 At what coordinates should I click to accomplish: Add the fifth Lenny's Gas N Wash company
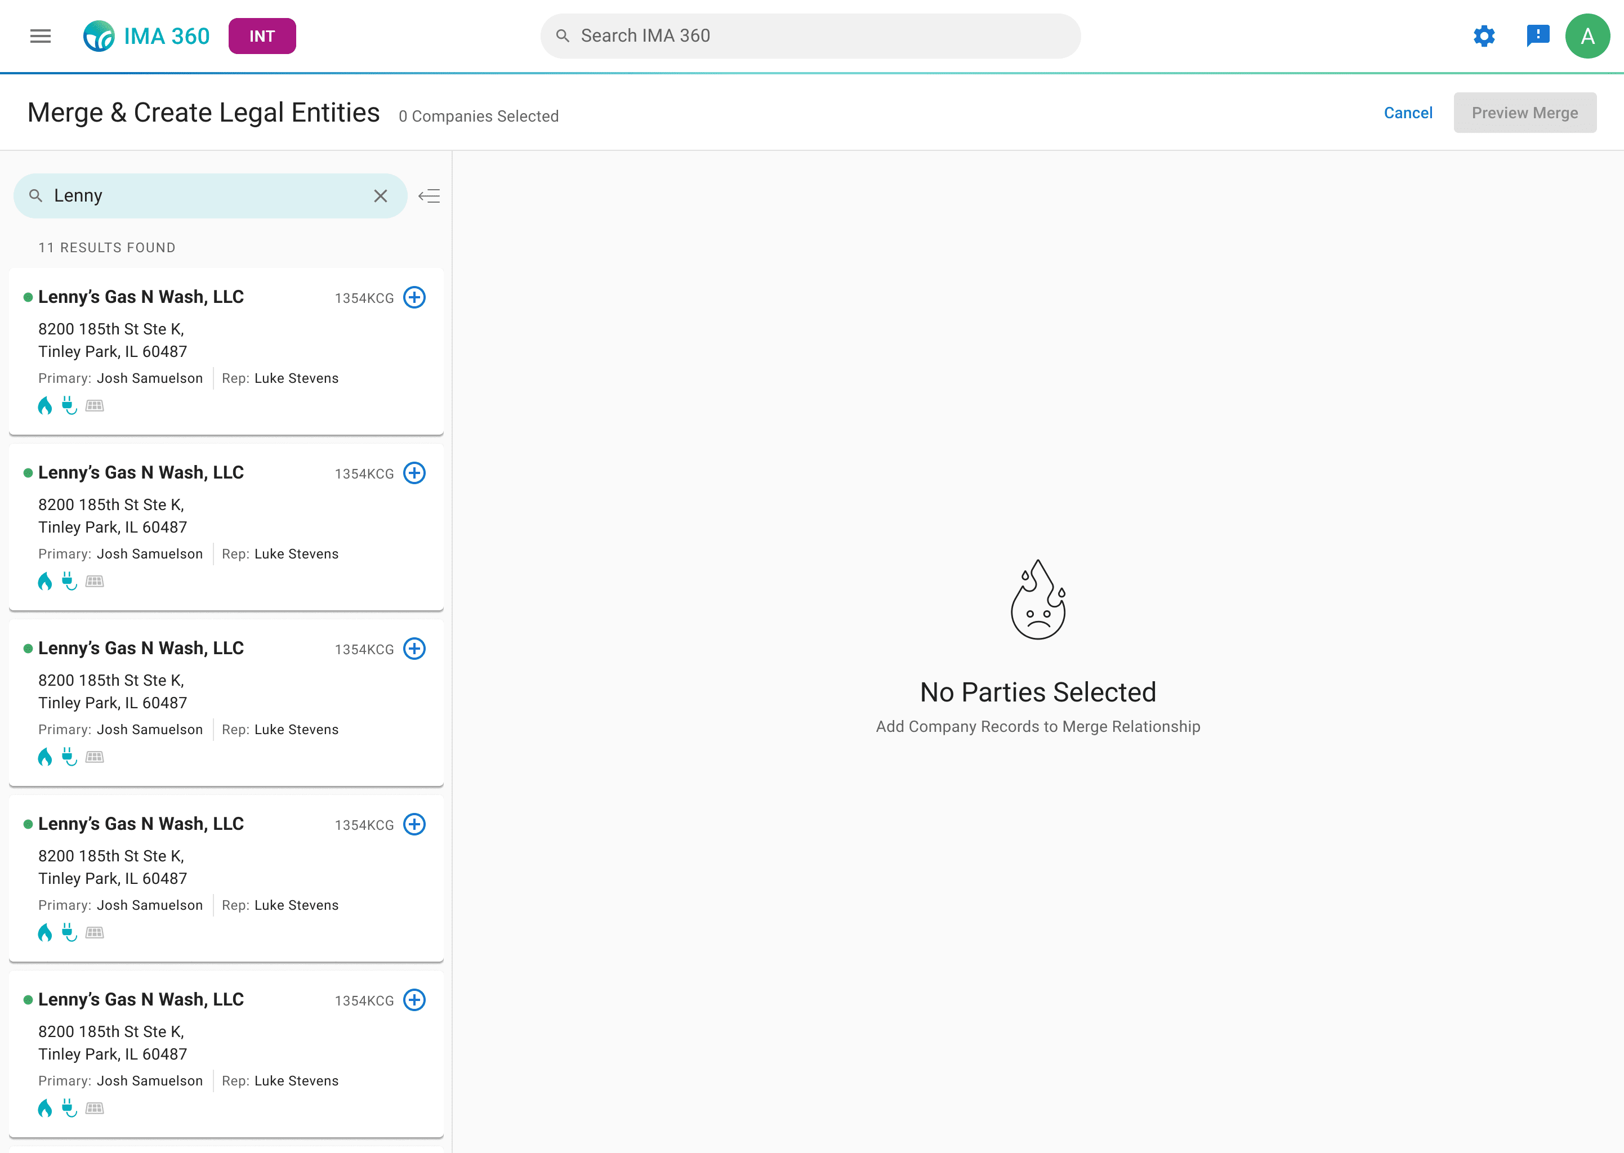pos(414,1000)
